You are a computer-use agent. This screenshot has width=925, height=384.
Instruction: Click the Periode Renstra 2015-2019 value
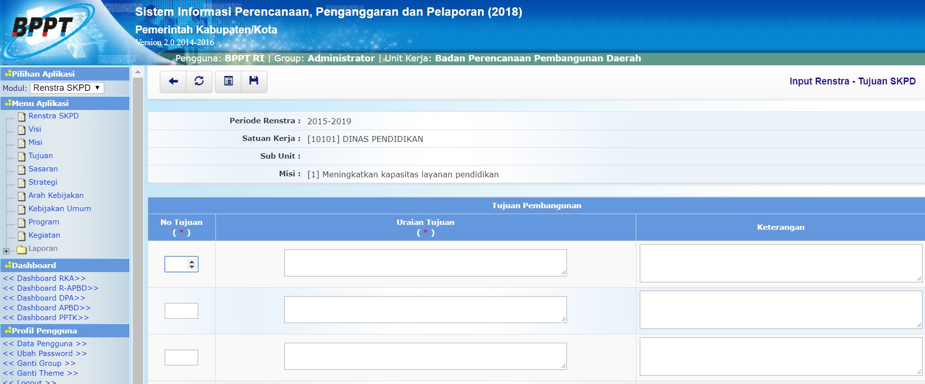pos(329,121)
